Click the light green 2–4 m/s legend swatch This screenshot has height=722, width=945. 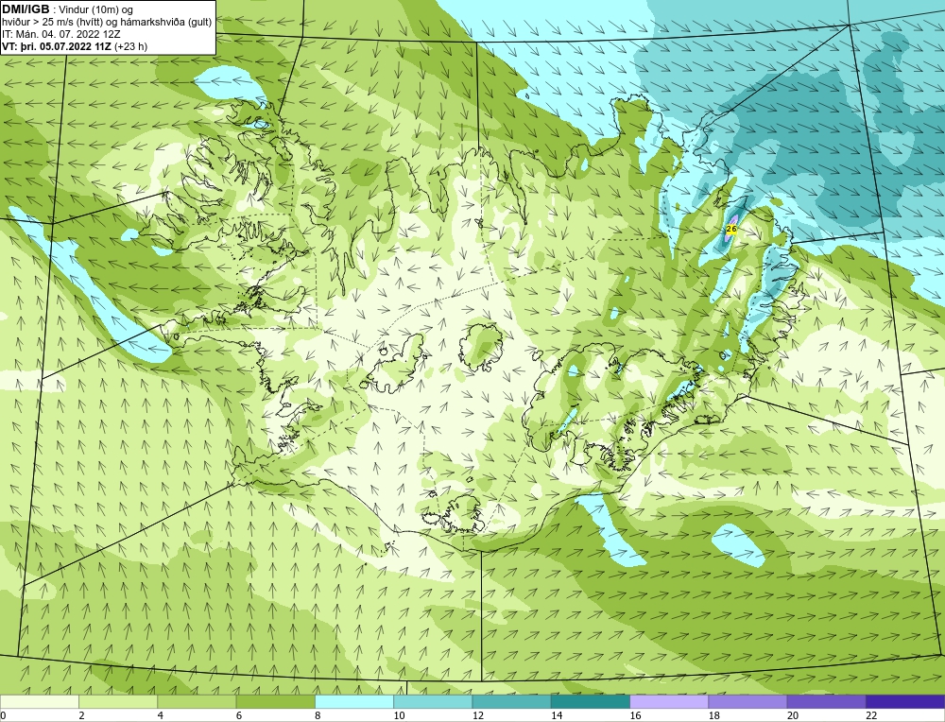click(x=118, y=702)
